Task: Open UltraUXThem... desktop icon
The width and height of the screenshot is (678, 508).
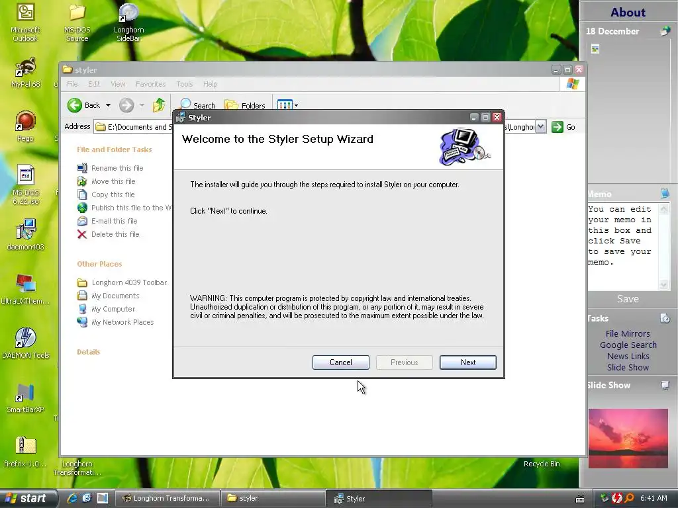Action: [x=26, y=289]
